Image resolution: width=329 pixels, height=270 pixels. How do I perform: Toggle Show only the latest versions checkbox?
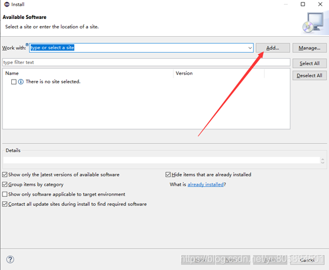pyautogui.click(x=5, y=174)
